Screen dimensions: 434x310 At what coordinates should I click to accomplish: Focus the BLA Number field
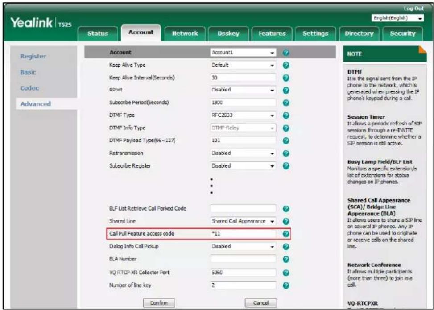(243, 259)
